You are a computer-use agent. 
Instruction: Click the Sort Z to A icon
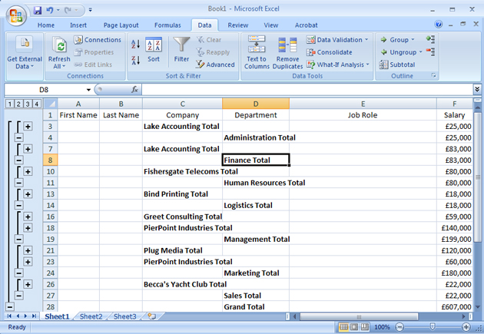[x=136, y=60]
